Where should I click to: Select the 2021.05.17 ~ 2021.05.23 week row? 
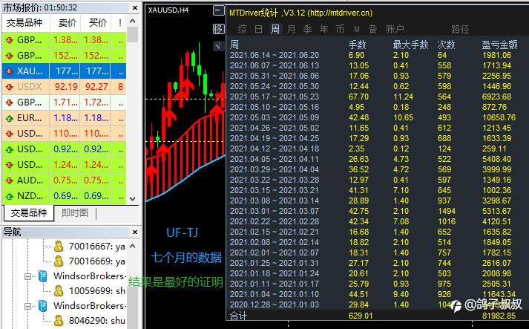(376, 97)
